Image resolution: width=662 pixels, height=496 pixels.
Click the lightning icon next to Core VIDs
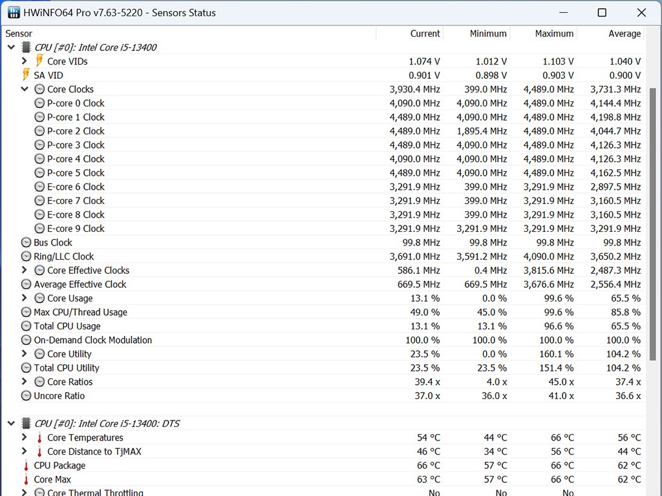[x=39, y=61]
